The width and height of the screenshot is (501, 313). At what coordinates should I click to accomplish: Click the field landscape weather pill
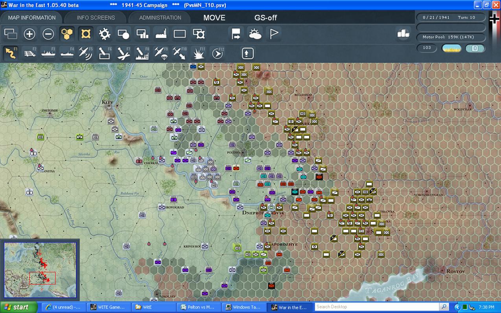coord(451,48)
